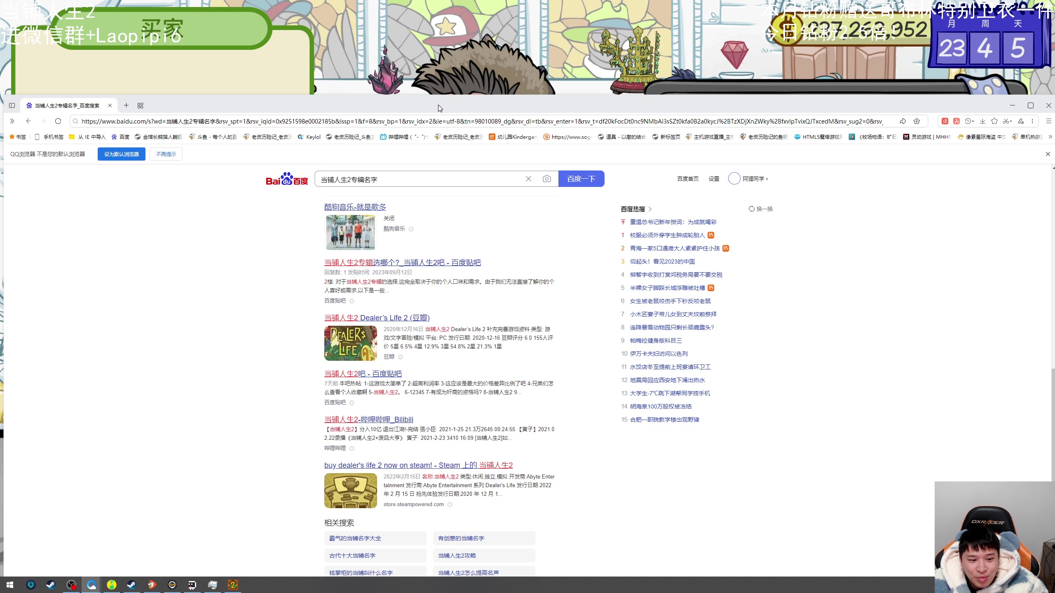Image resolution: width=1055 pixels, height=593 pixels.
Task: Select related search 当铺人生2攻略
Action: tap(484, 556)
